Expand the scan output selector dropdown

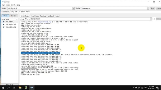pyautogui.click(x=151, y=19)
